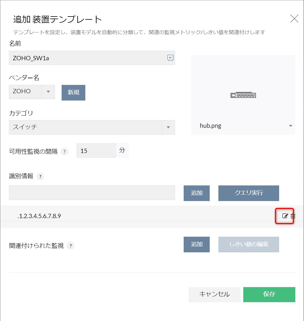Click inside the empty 識別情報 input field
The height and width of the screenshot is (321, 304).
tap(92, 193)
